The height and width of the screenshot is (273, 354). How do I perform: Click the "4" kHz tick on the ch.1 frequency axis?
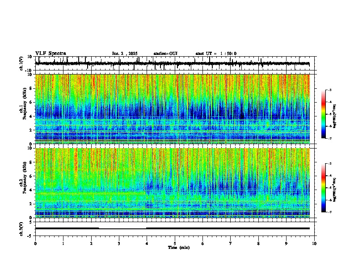(x=31, y=116)
